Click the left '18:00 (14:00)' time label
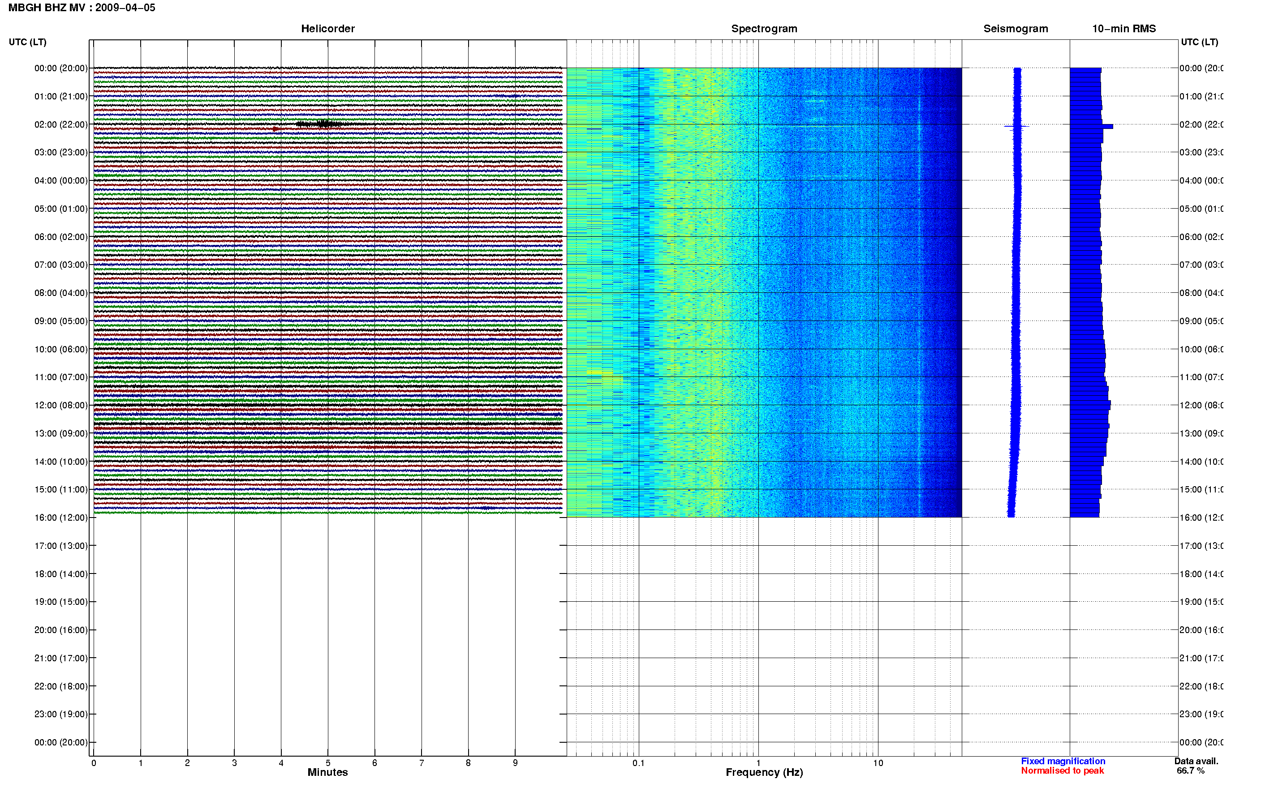 (61, 574)
